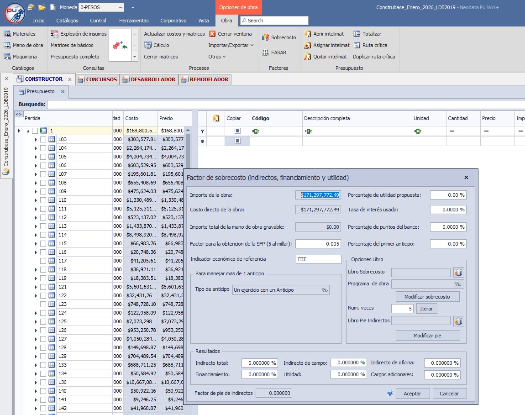Open the Herramientas ribbon tab
Screen dimensions: 525x415
click(134, 21)
